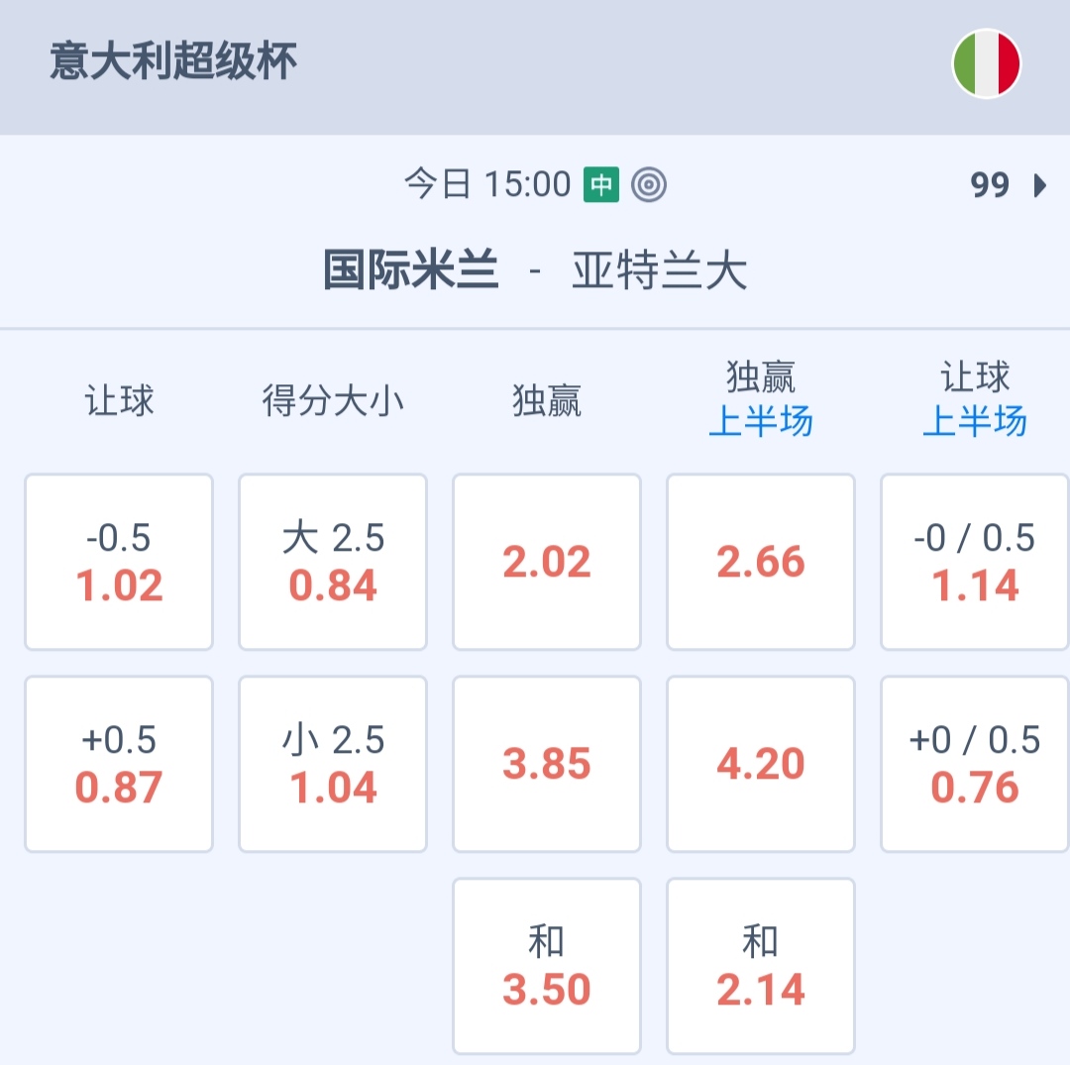
Task: Select first-half handicap -0 / 0.5 at 1.14
Action: 975,562
